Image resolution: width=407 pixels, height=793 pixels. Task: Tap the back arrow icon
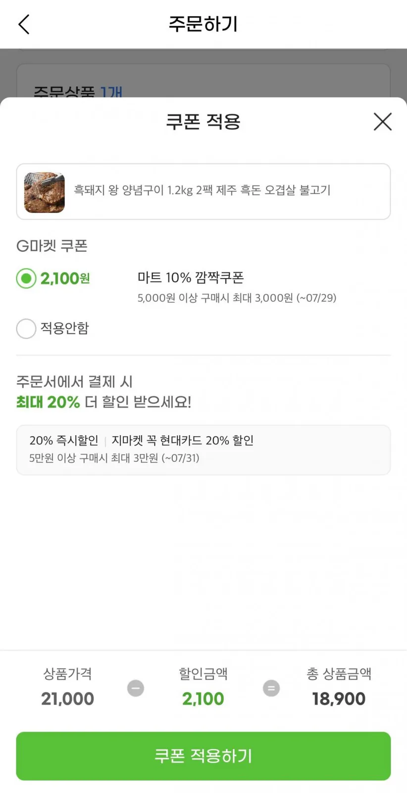(x=24, y=24)
